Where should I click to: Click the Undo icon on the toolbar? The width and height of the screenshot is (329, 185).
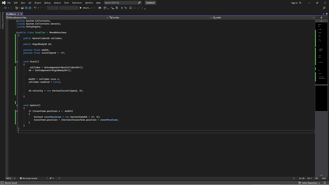(35, 8)
